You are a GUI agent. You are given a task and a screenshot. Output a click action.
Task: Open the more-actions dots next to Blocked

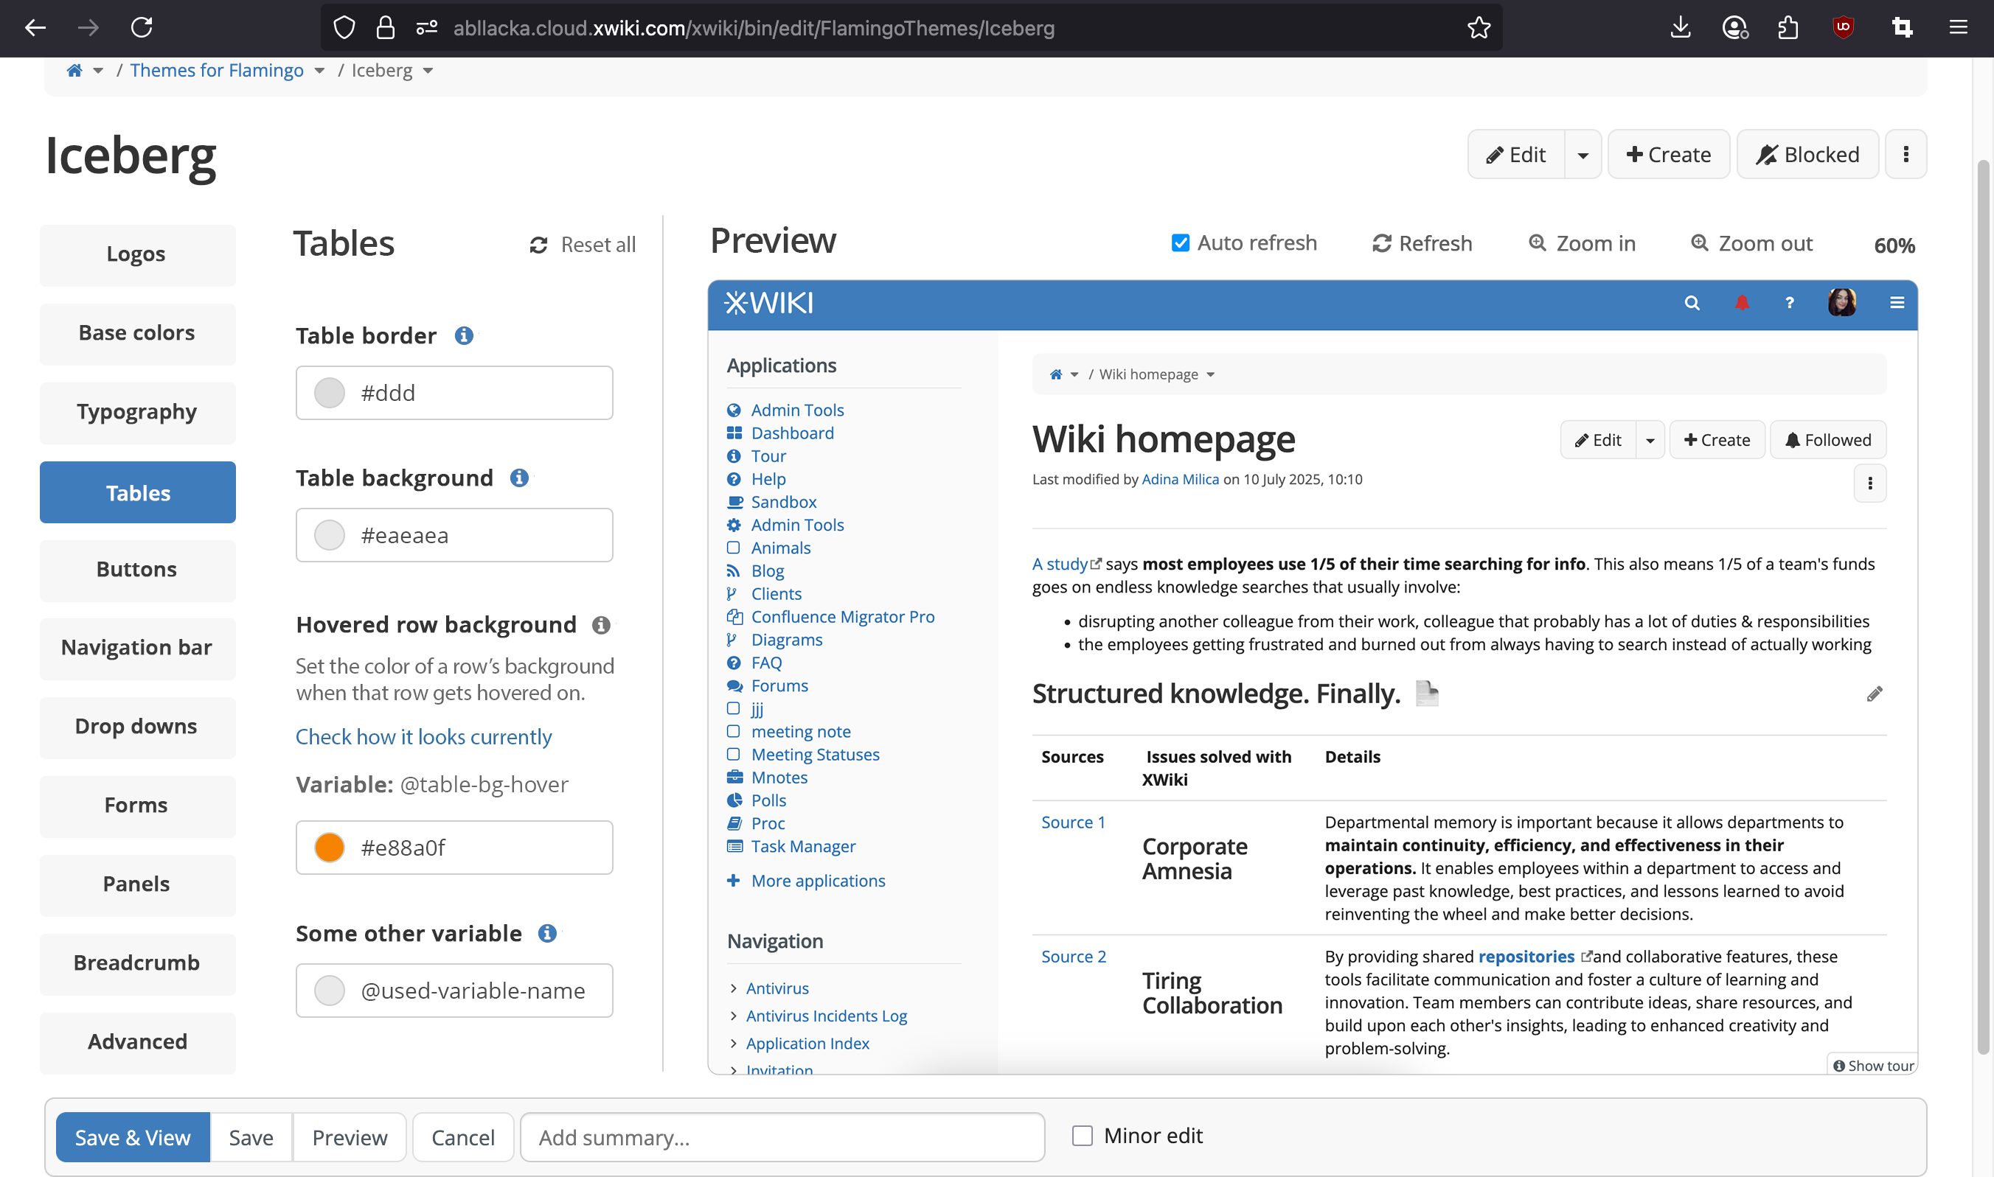pos(1906,154)
